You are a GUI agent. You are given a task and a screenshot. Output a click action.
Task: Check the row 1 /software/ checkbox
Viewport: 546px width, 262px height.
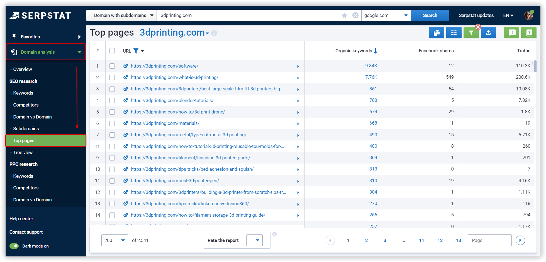[x=112, y=66]
